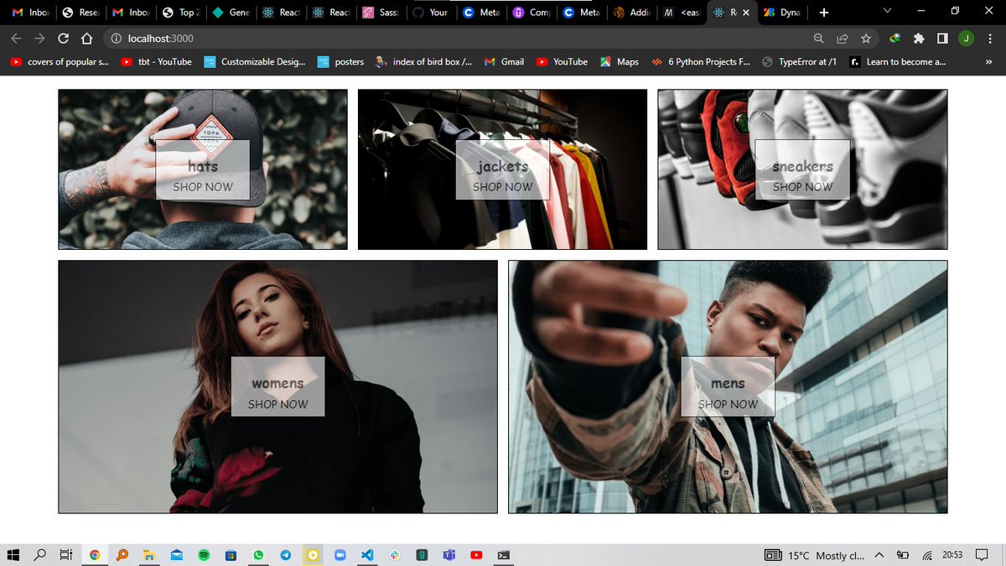Open the 'index of bird box' bookmark
Image resolution: width=1006 pixels, height=566 pixels.
click(424, 62)
